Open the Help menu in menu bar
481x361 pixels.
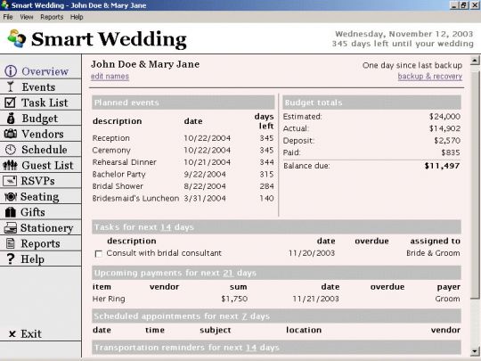click(77, 17)
